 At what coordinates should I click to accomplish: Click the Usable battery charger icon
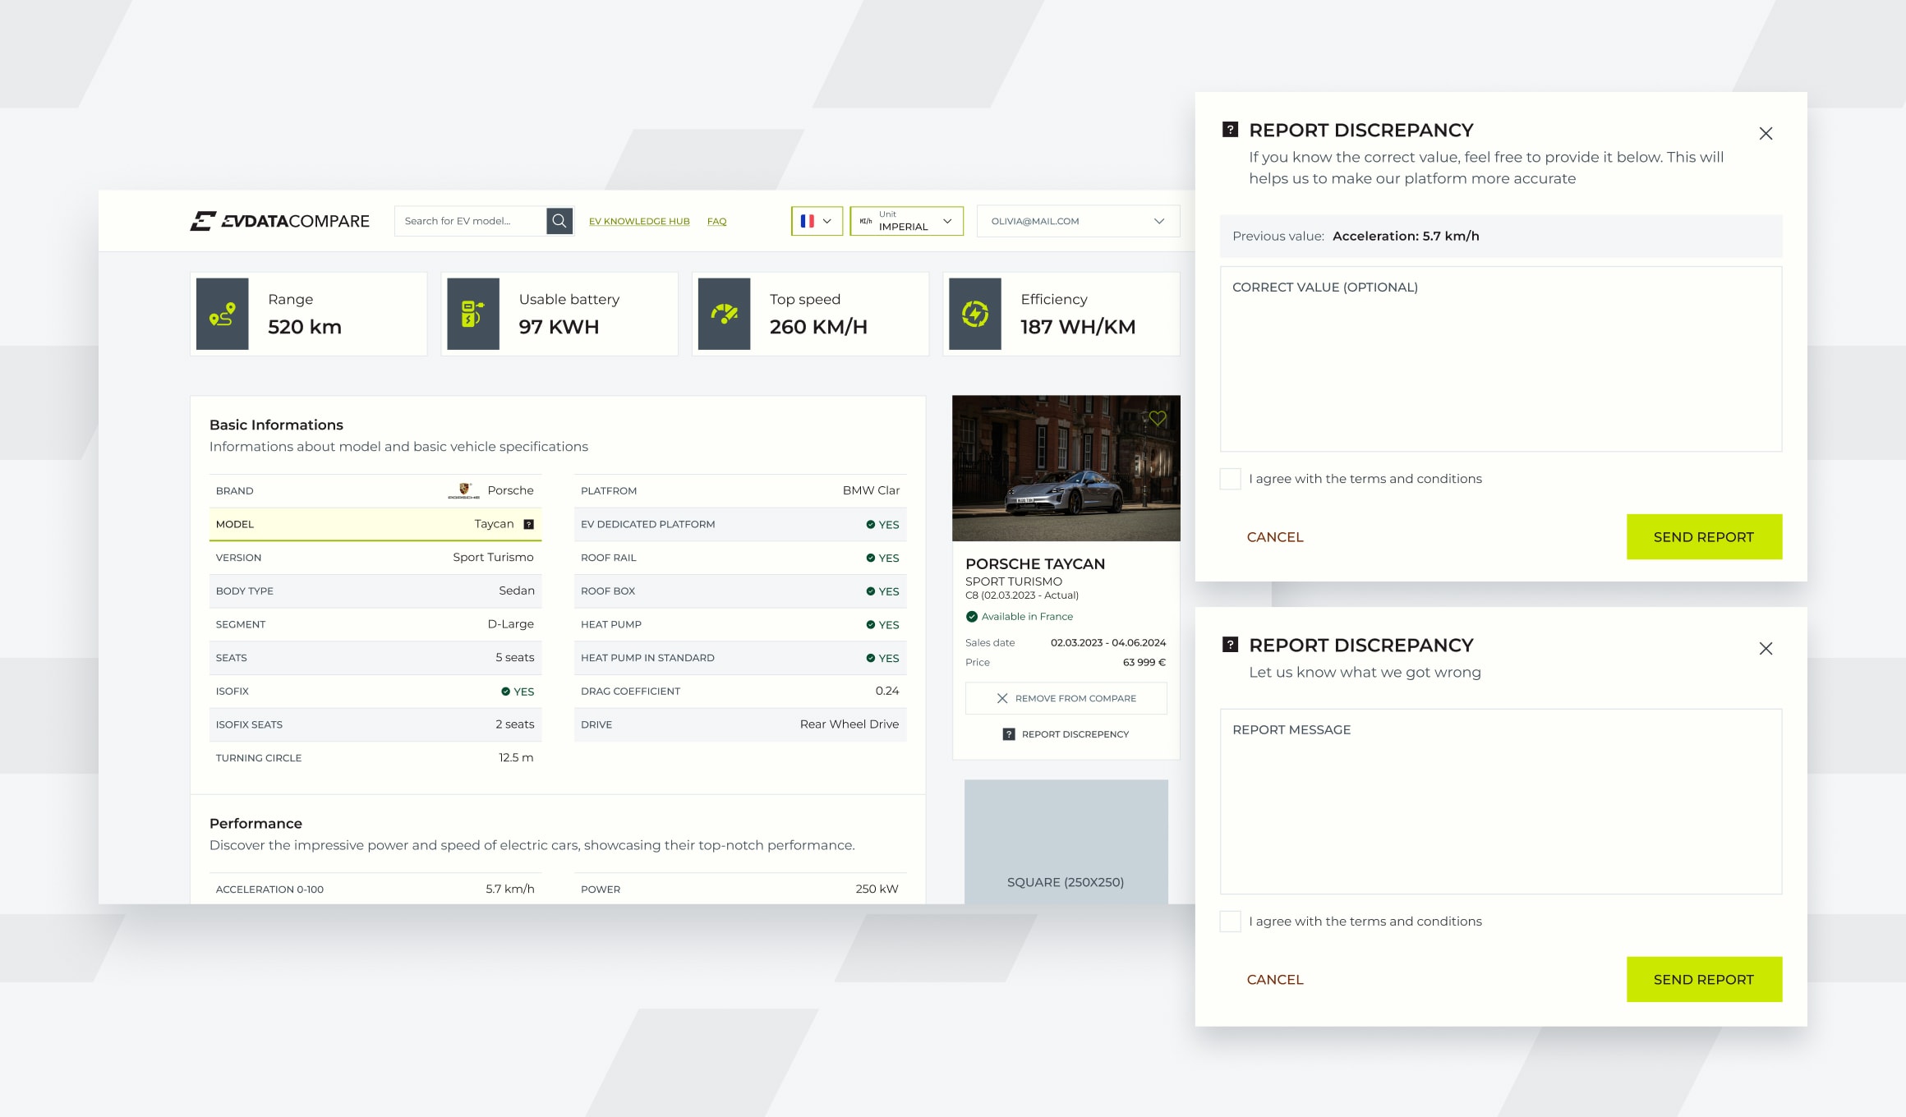[473, 314]
